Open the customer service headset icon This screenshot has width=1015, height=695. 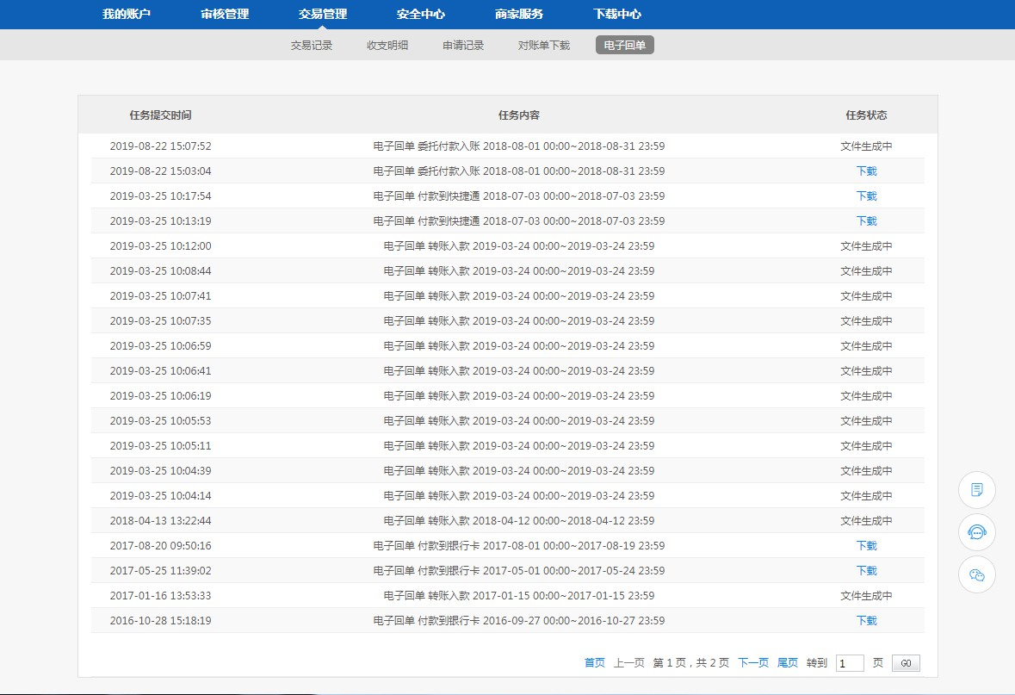pyautogui.click(x=976, y=532)
